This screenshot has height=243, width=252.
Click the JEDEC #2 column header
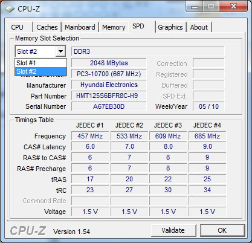pyautogui.click(x=129, y=125)
